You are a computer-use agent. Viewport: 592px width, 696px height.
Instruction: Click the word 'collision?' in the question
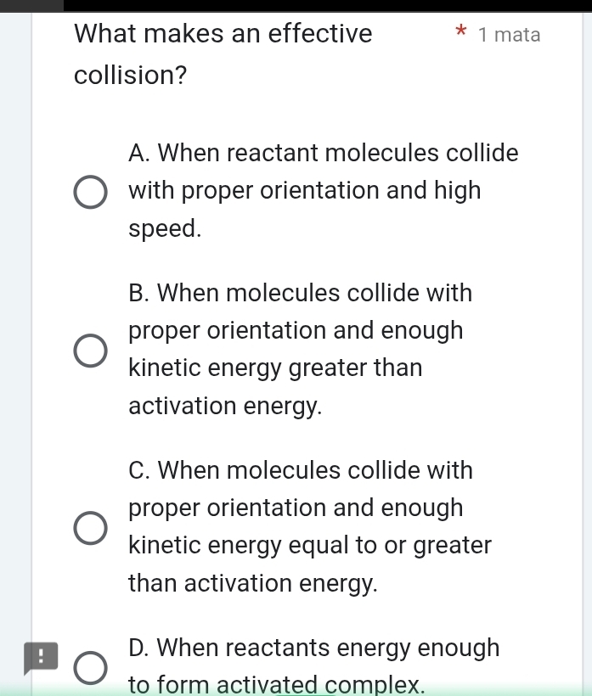[128, 76]
